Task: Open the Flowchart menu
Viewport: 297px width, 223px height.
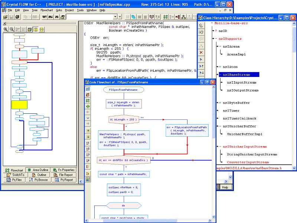Action: (x=47, y=10)
